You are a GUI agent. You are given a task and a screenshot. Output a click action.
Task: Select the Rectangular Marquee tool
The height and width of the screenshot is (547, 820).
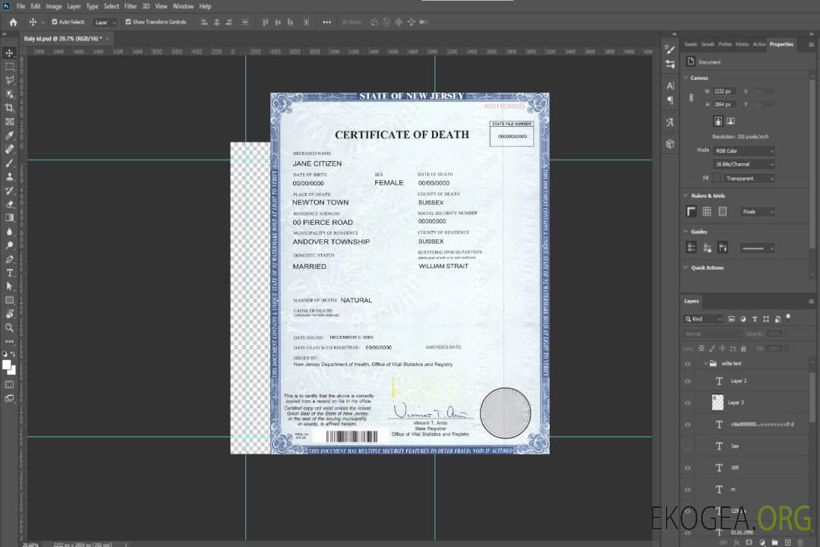click(x=9, y=67)
